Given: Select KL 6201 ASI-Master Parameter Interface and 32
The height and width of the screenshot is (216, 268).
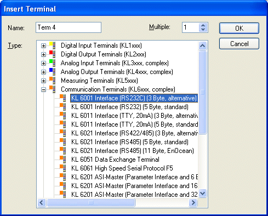Looking at the screenshot, I should tap(134, 195).
